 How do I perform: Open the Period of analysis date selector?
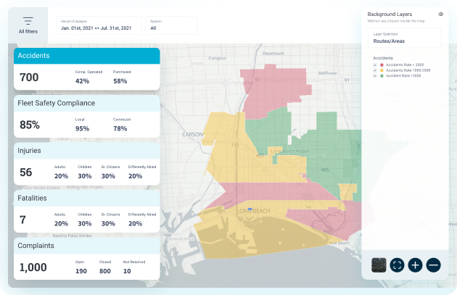[98, 25]
